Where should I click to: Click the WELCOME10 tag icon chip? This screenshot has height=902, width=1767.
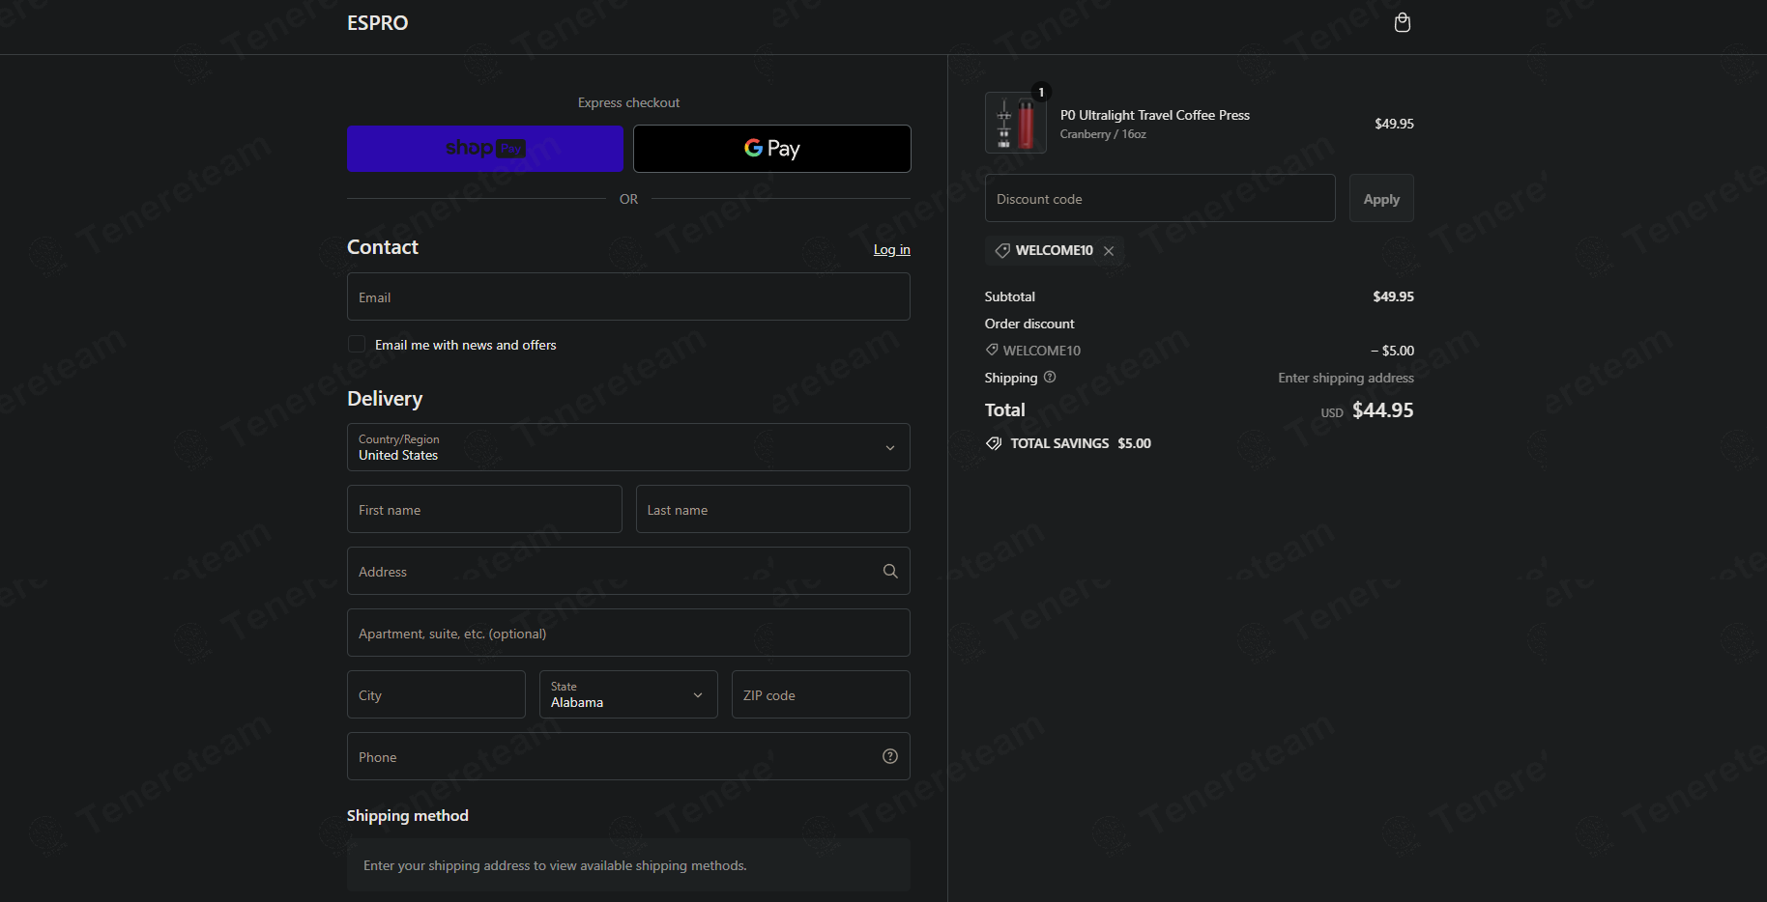pos(1002,250)
